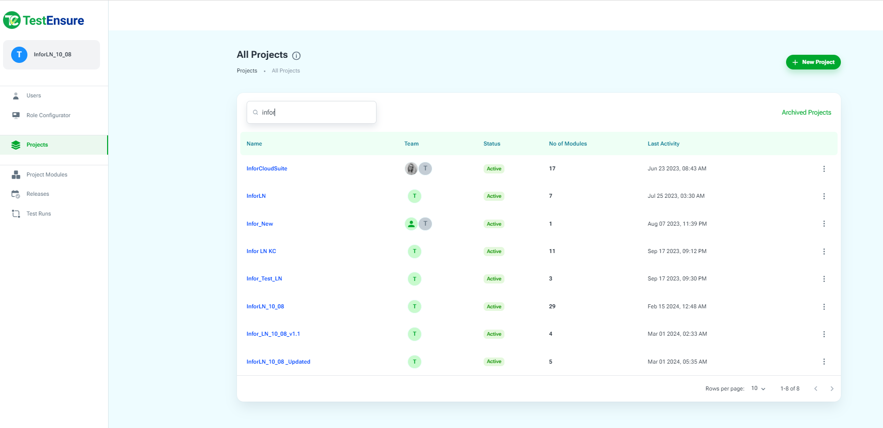Click the Active status of Infor_Test_LN
This screenshot has height=428, width=883.
(x=494, y=279)
